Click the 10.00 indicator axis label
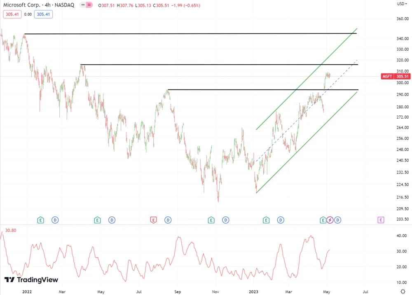Image resolution: width=412 pixels, height=295 pixels. (x=401, y=283)
